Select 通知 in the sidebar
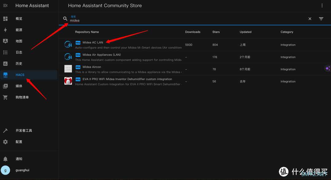Screen dimensions: 331x180 19,159
